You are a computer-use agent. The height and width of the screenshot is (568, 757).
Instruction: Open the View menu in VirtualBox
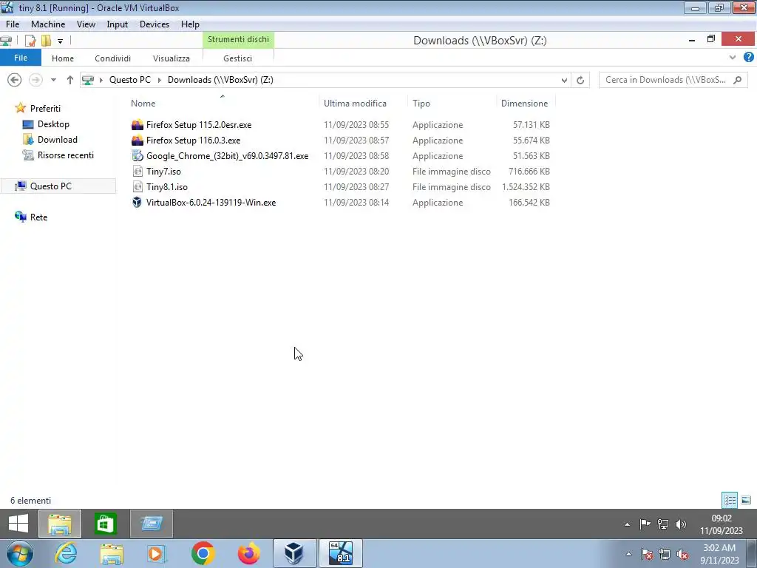tap(86, 24)
